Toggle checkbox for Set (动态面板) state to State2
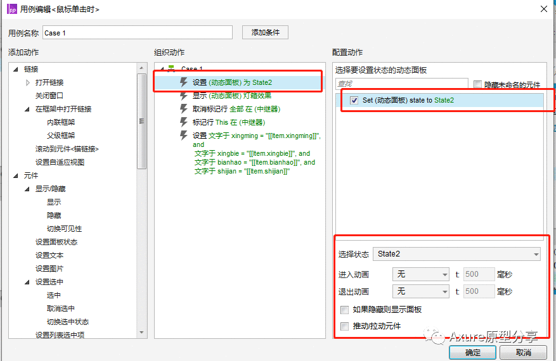 (354, 100)
